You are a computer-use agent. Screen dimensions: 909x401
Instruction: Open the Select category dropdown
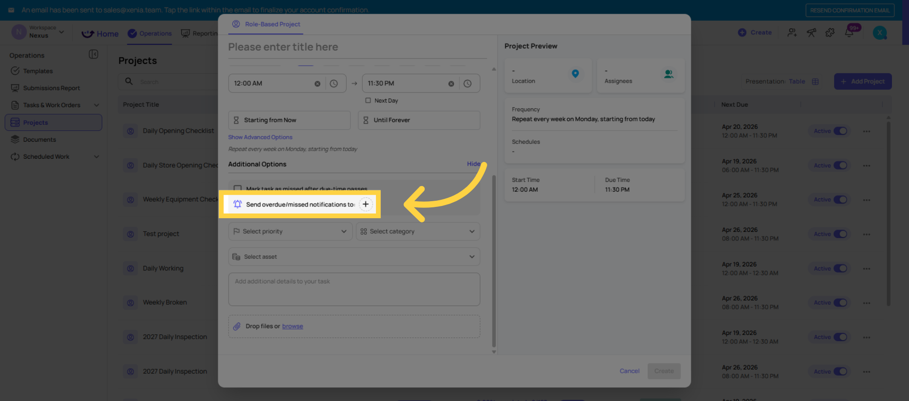coord(418,231)
